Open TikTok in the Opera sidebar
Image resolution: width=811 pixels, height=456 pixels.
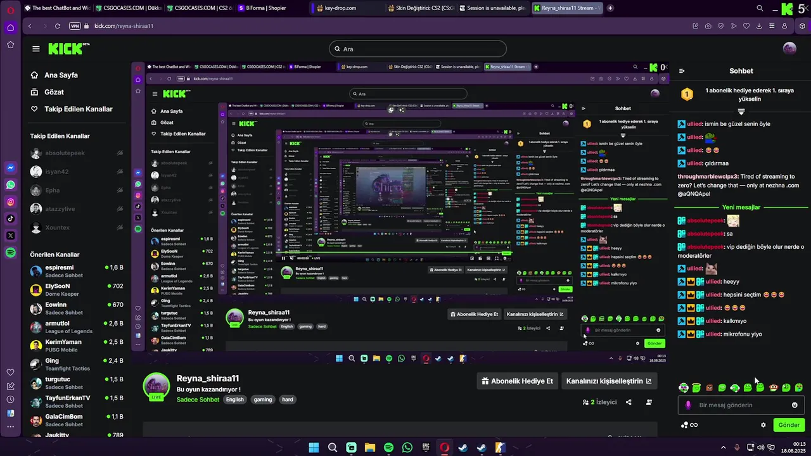(10, 218)
